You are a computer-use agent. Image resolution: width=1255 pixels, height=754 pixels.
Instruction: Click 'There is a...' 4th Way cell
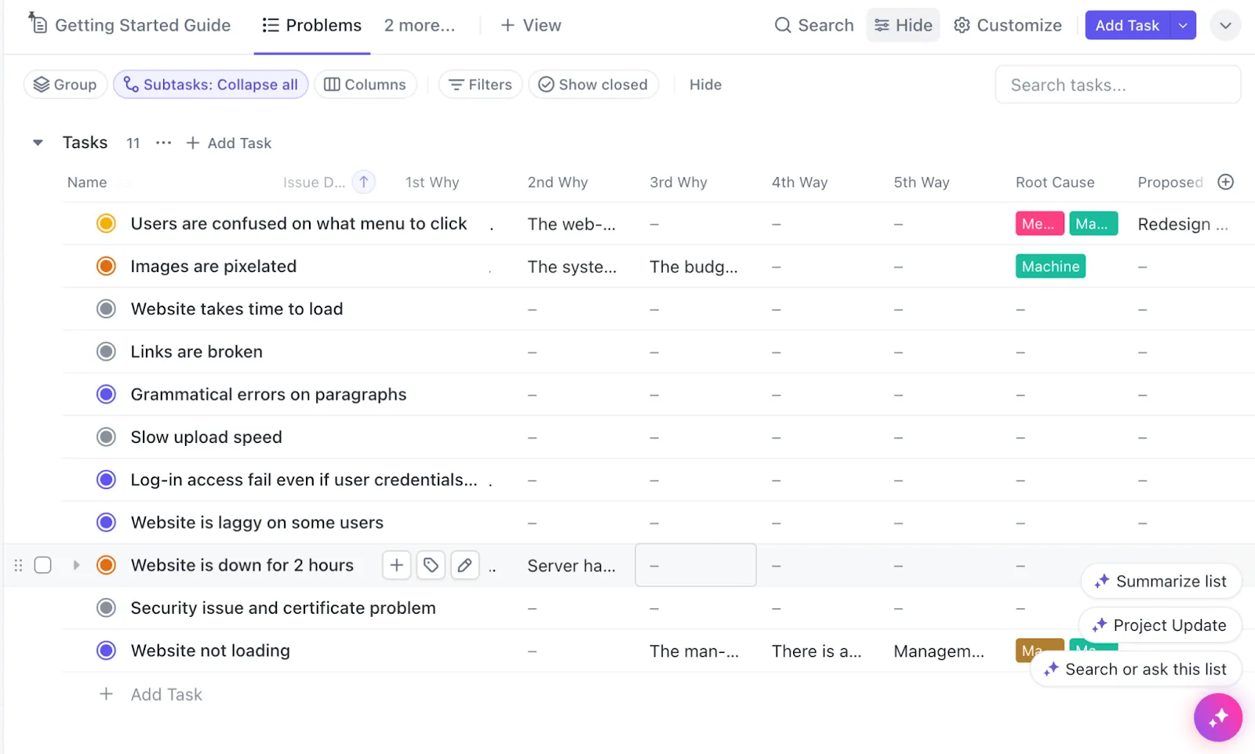(x=817, y=651)
